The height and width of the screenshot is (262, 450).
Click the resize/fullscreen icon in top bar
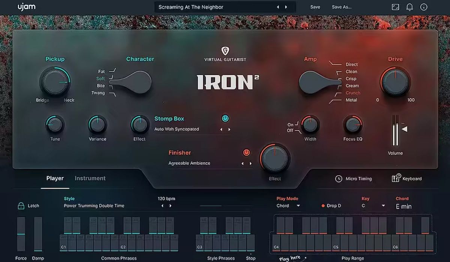[x=395, y=7]
